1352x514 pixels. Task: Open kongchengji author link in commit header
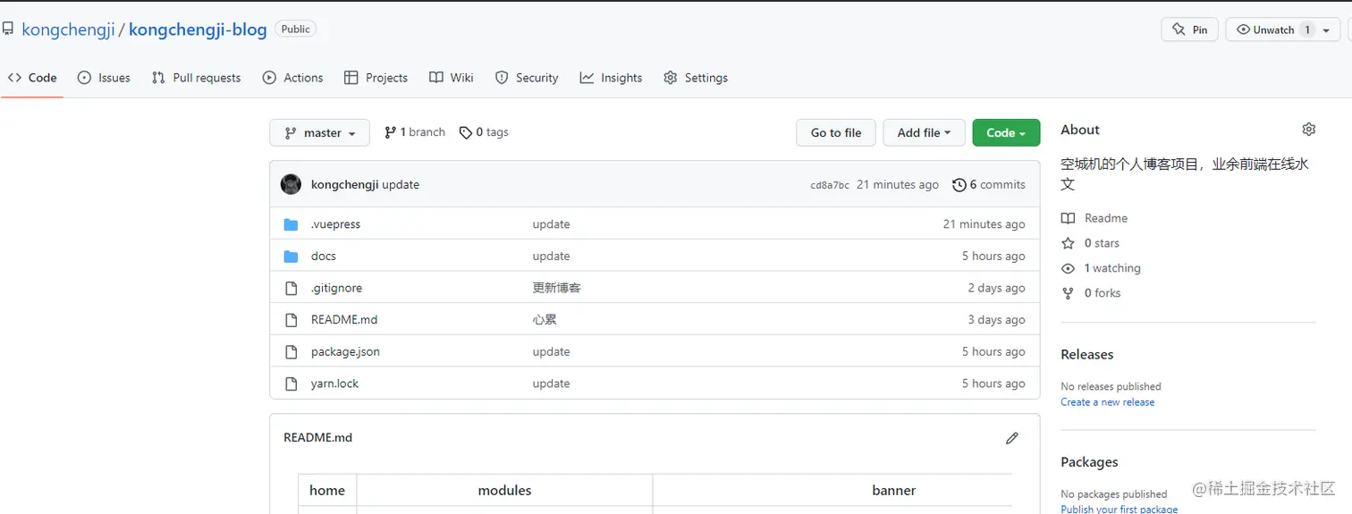coord(345,185)
